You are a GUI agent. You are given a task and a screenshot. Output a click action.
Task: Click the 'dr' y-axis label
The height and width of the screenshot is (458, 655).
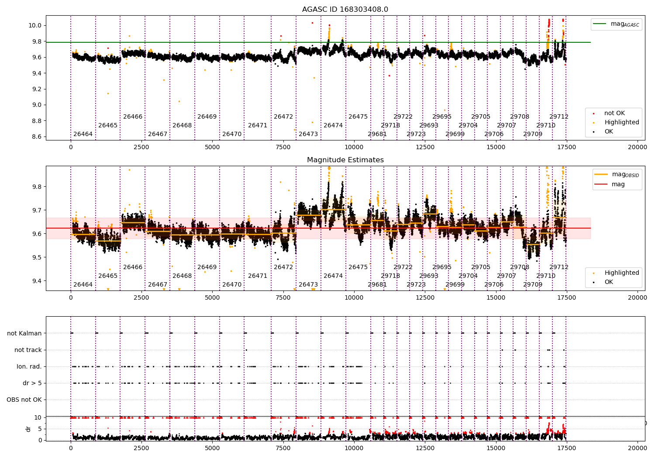28,429
